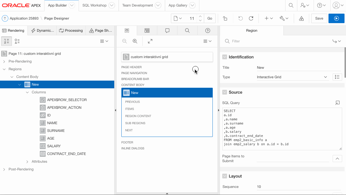The image size is (346, 195).
Task: Click the Redo arrow icon
Action: 251,18
